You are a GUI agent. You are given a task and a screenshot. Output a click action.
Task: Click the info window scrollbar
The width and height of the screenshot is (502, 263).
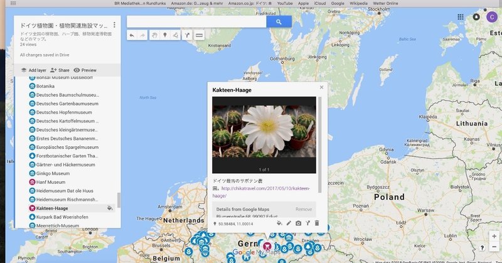pyautogui.click(x=319, y=145)
